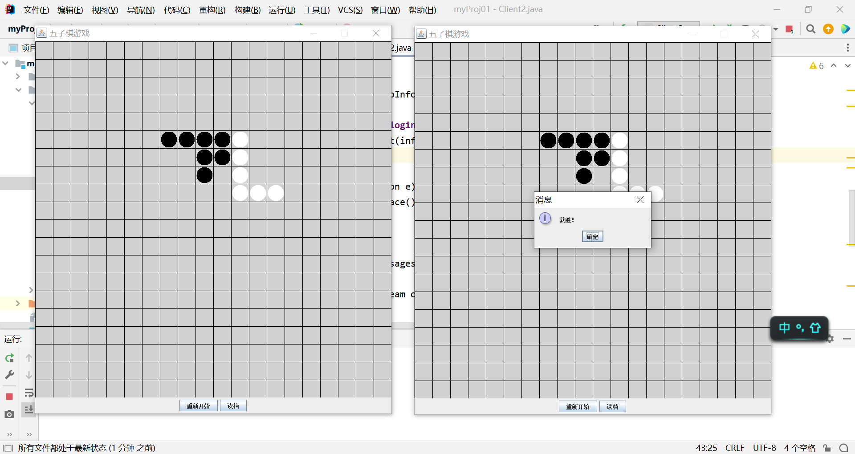Jump to the previous highlighted warning
The height and width of the screenshot is (454, 855).
coord(834,65)
